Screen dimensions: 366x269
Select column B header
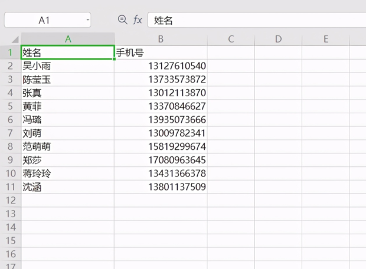click(161, 39)
